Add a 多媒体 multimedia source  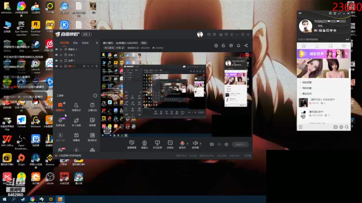170,144
